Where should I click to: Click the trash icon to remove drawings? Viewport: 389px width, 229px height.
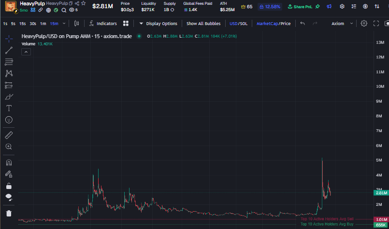click(9, 214)
